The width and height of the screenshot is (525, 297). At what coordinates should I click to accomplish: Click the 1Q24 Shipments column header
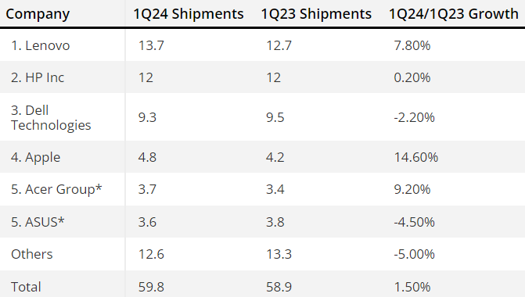188,14
